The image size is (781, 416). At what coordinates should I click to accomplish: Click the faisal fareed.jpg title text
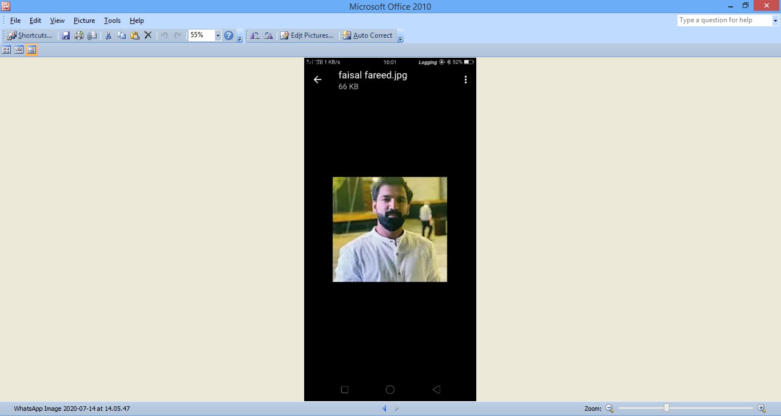pos(373,75)
